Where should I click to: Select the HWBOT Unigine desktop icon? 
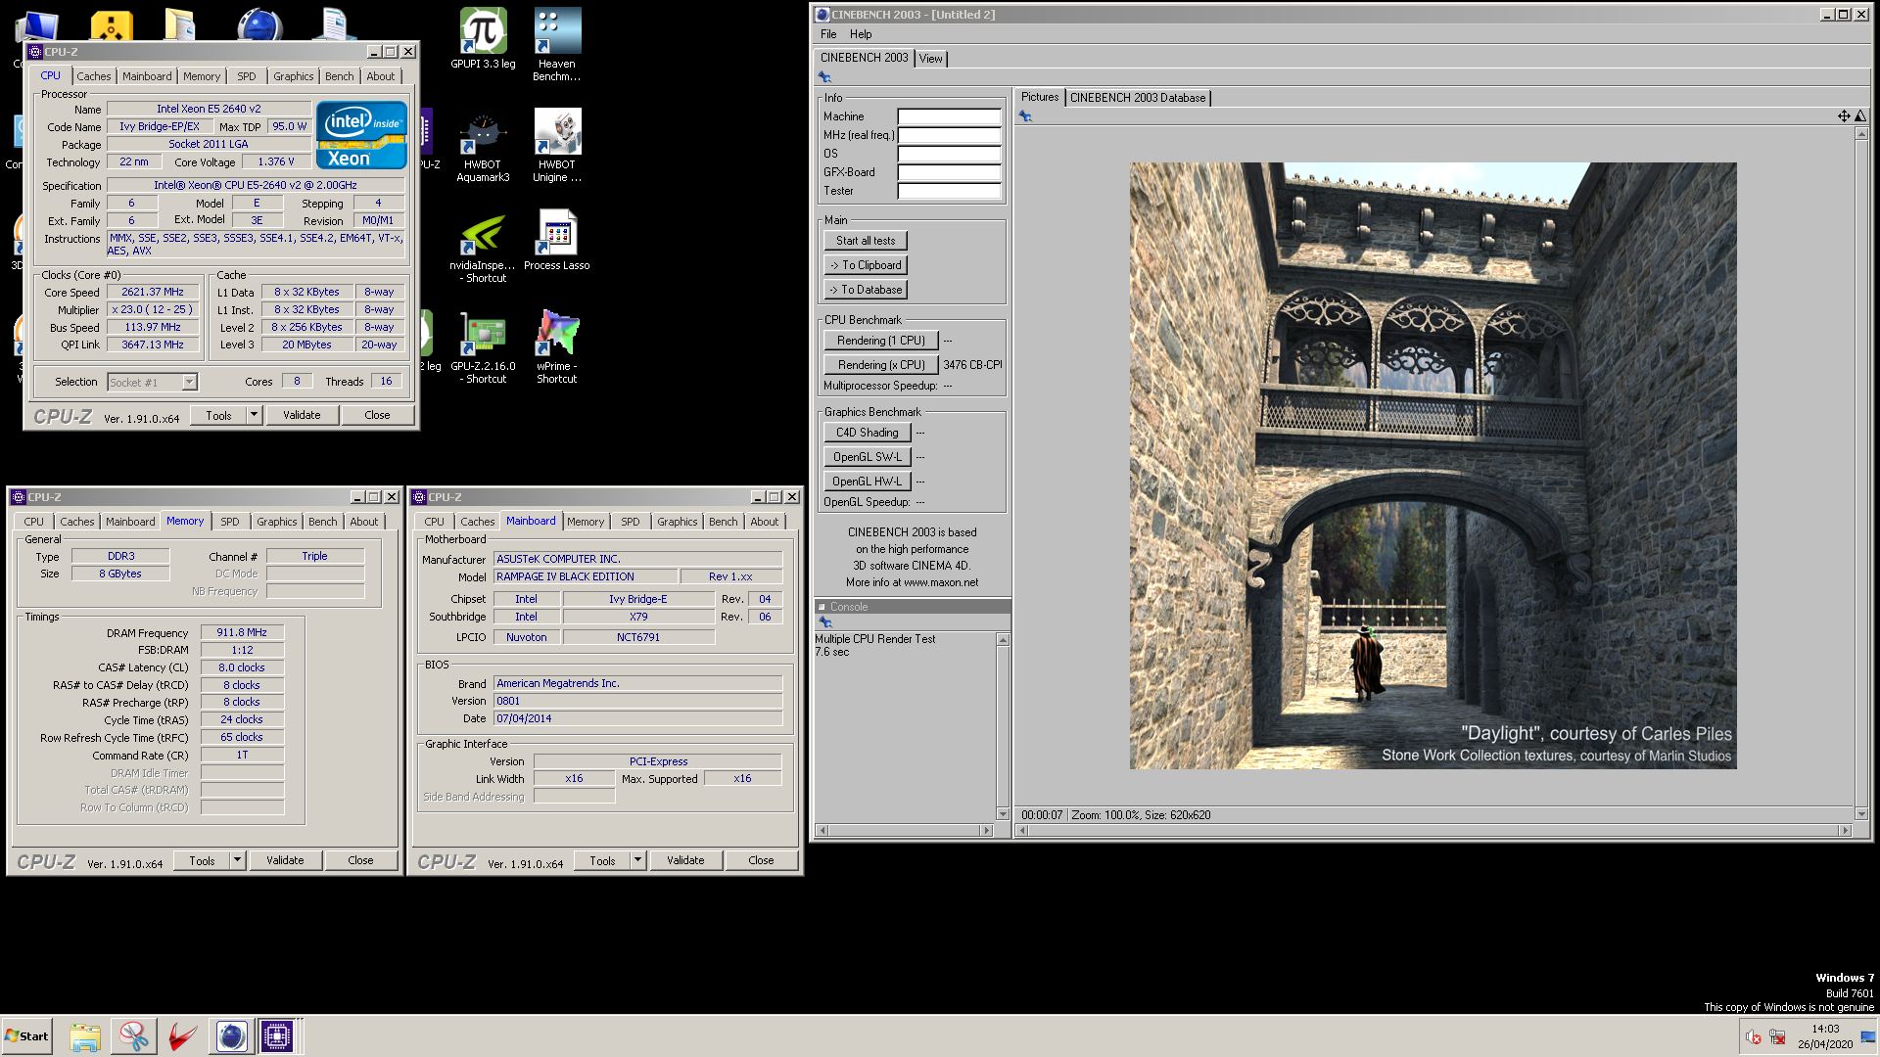tap(557, 146)
